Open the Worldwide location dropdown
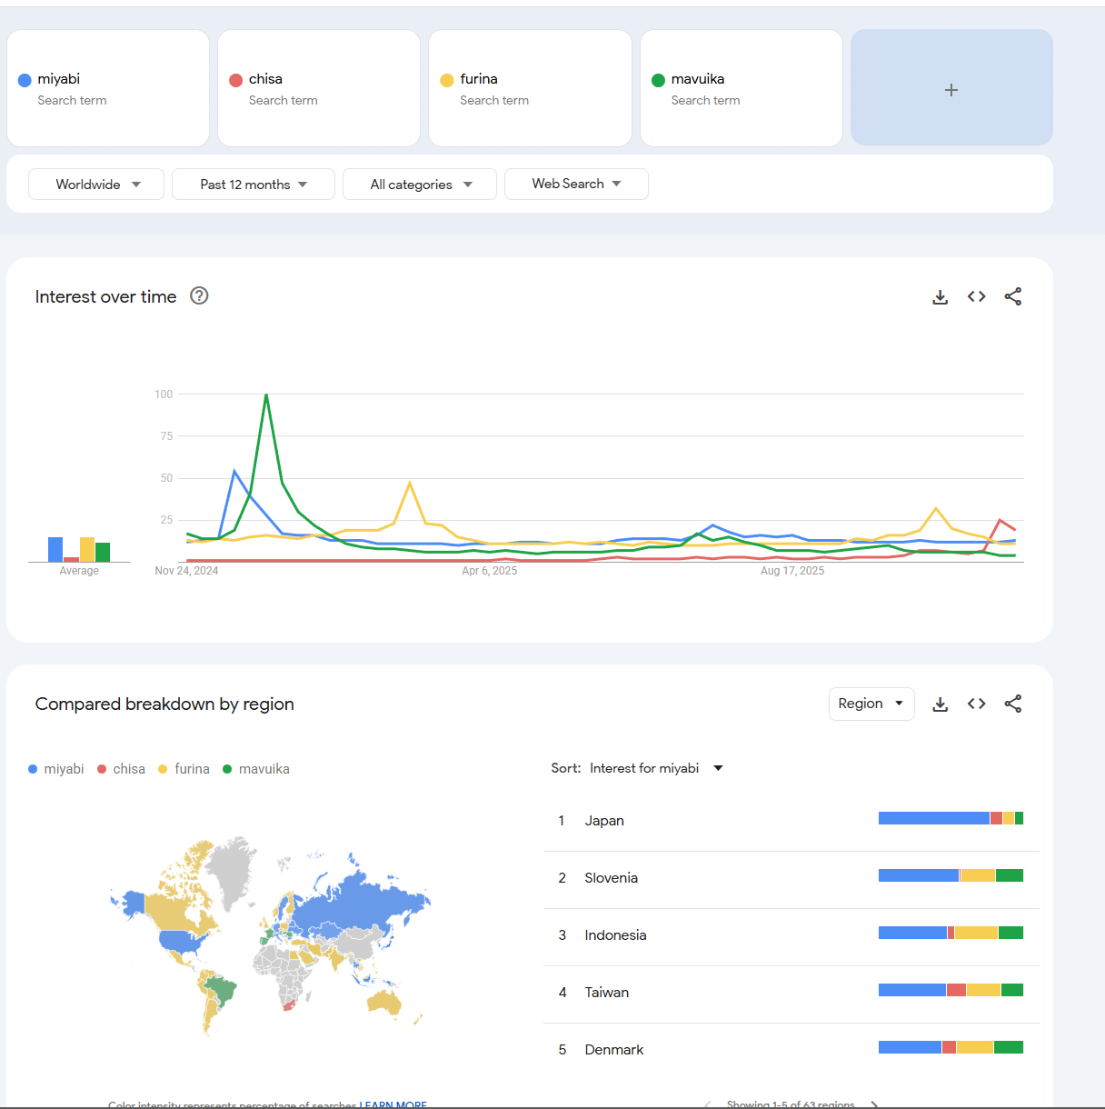Viewport: 1105px width, 1109px height. point(96,184)
